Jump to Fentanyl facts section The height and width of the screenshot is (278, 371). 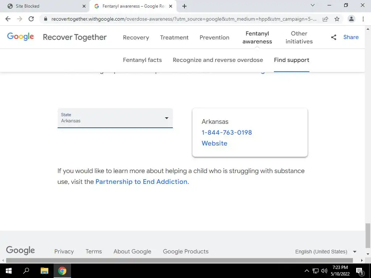[142, 60]
